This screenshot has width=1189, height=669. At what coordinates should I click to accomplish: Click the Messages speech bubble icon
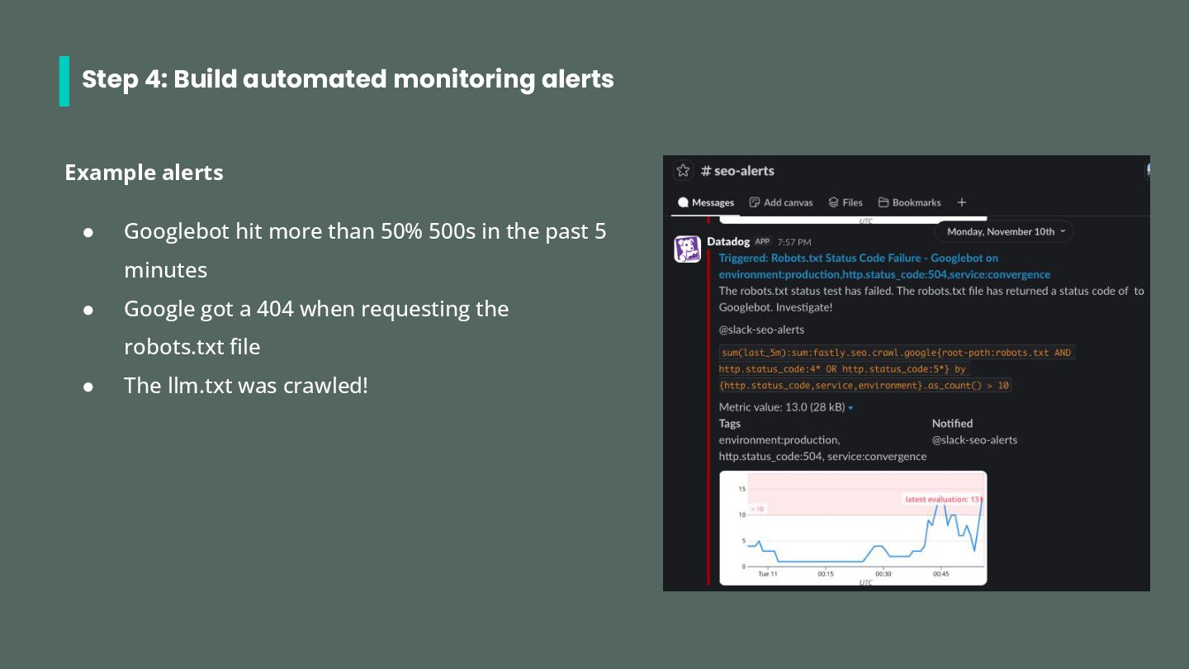coord(683,202)
